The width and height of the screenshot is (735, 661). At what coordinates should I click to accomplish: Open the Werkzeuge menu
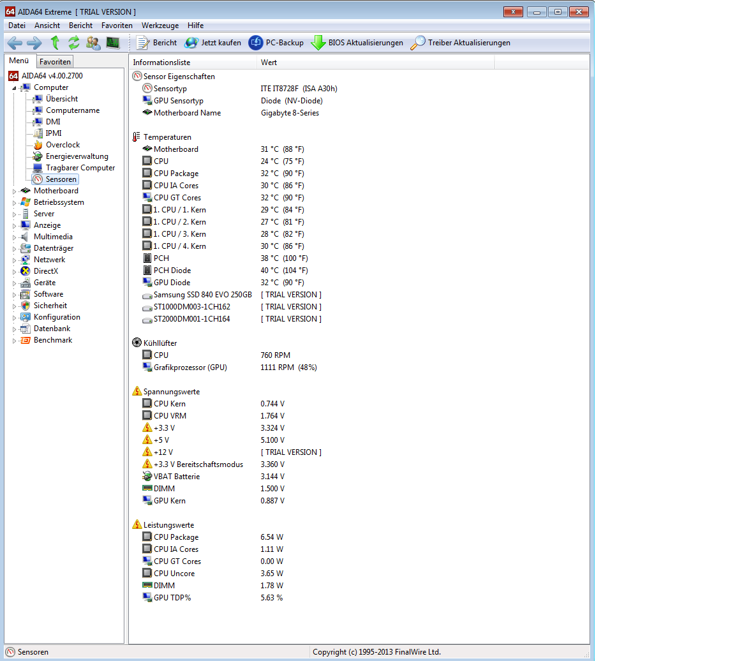click(x=160, y=26)
